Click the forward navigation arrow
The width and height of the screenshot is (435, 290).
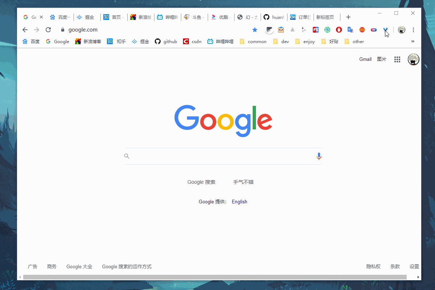(36, 30)
